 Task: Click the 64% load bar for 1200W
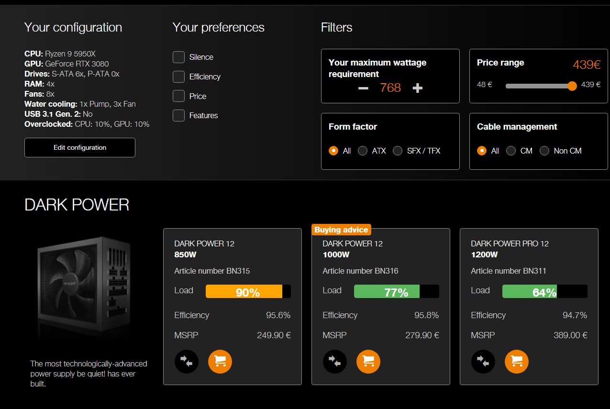coord(544,291)
